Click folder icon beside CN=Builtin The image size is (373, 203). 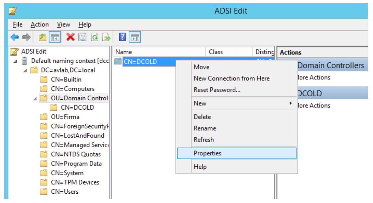tap(44, 79)
